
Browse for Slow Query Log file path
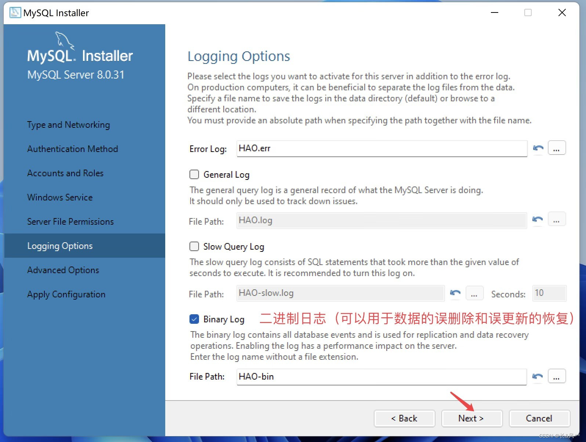[x=474, y=293]
